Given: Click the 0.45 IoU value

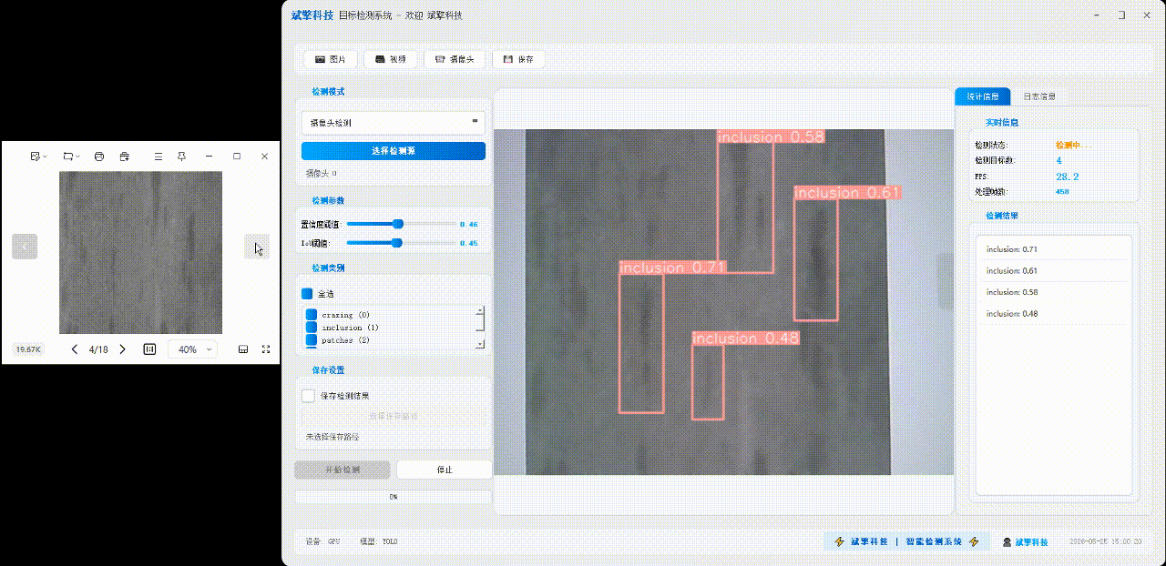Looking at the screenshot, I should coord(468,244).
